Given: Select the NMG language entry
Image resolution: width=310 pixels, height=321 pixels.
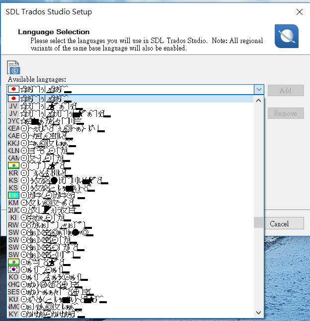Looking at the screenshot, I should (130, 307).
